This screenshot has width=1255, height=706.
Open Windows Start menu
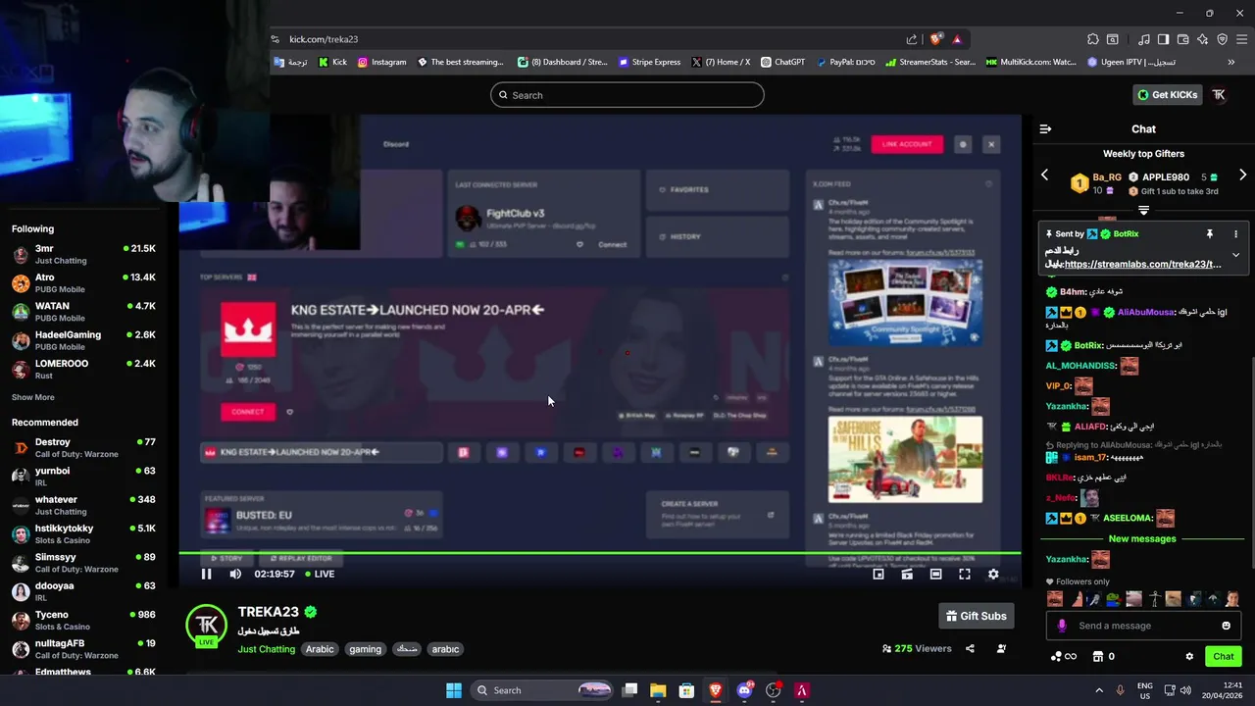(x=453, y=690)
